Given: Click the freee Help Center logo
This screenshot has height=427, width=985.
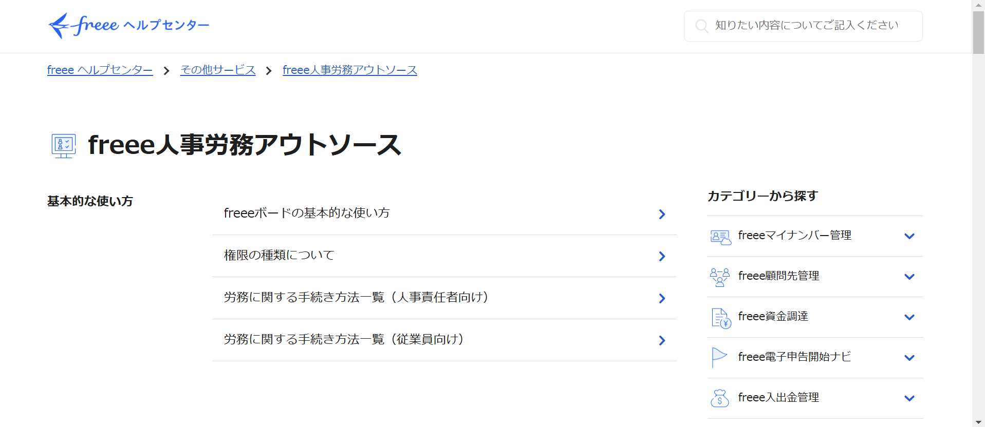Looking at the screenshot, I should pos(128,25).
